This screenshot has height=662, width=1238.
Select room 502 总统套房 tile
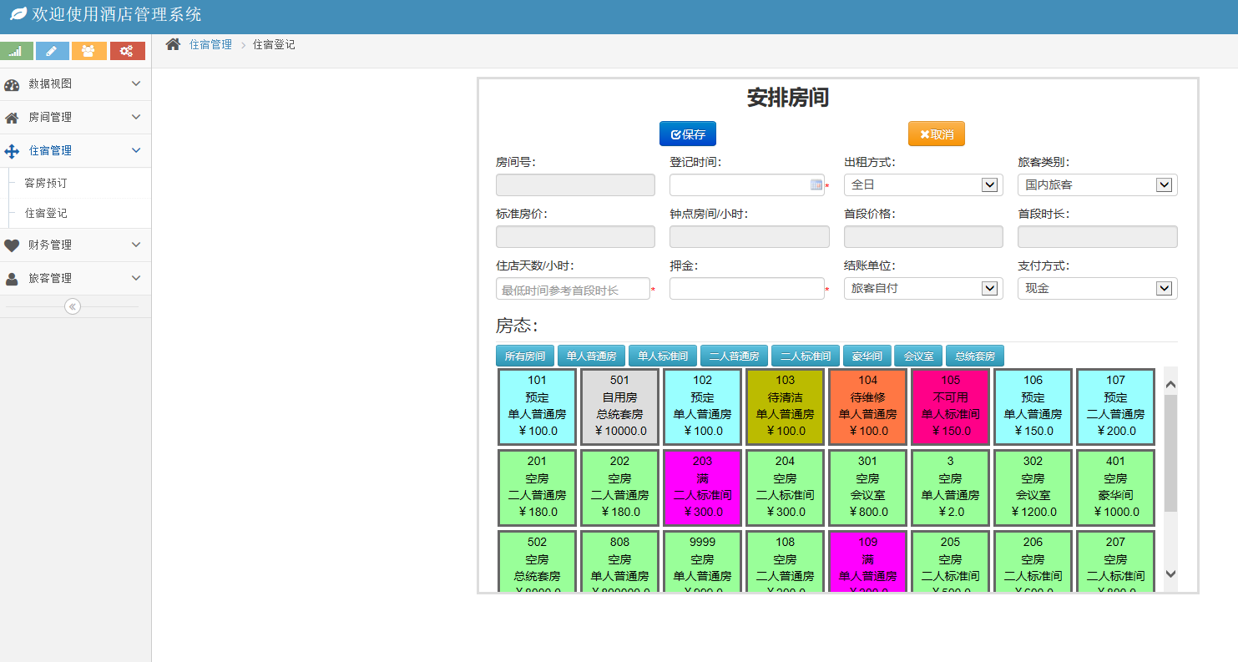pos(537,562)
